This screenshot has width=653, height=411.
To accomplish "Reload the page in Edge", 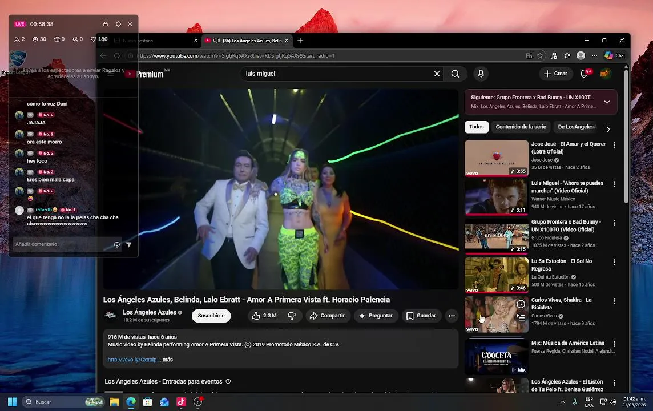I will (x=117, y=55).
